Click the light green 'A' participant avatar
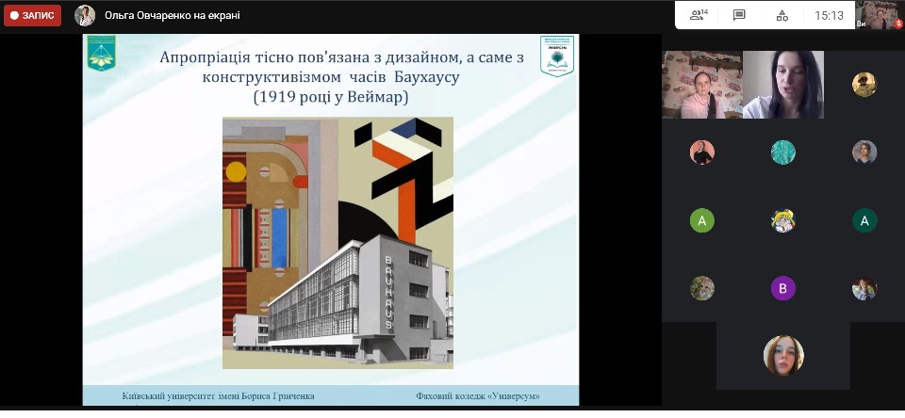Screen dimensions: 905x418 (x=701, y=220)
